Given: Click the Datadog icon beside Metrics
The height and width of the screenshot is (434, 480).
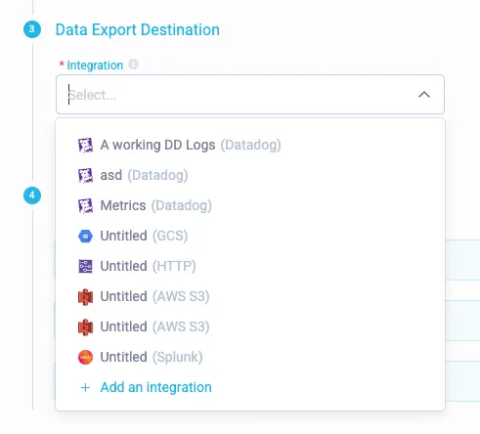Looking at the screenshot, I should (85, 205).
